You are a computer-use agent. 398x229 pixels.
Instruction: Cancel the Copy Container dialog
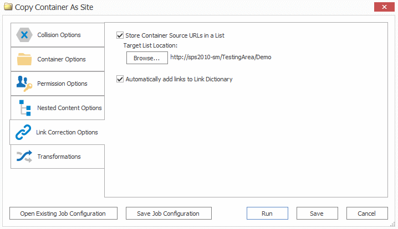(x=366, y=214)
